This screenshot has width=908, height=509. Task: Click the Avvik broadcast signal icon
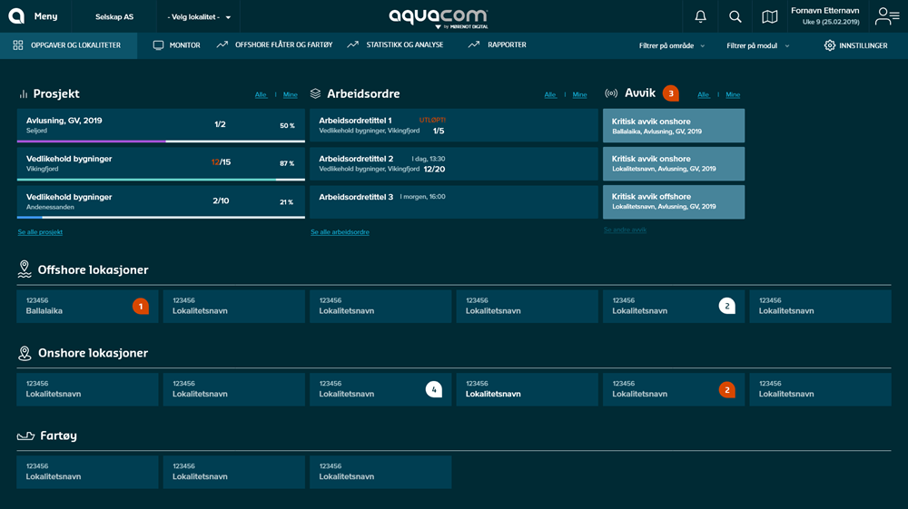click(x=611, y=93)
